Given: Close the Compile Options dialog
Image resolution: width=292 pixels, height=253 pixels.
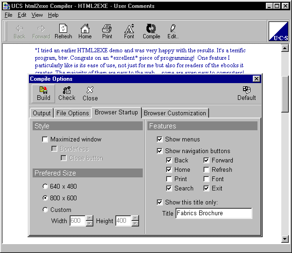Looking at the screenshot, I should coord(257,79).
